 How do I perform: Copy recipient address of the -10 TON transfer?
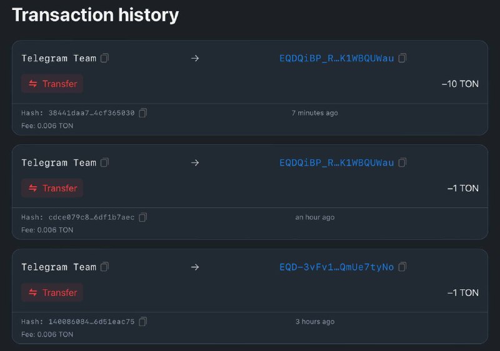[402, 58]
